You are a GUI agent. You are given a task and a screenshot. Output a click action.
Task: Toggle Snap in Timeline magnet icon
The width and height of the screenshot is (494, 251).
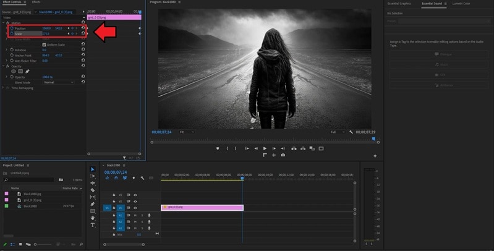(116, 178)
